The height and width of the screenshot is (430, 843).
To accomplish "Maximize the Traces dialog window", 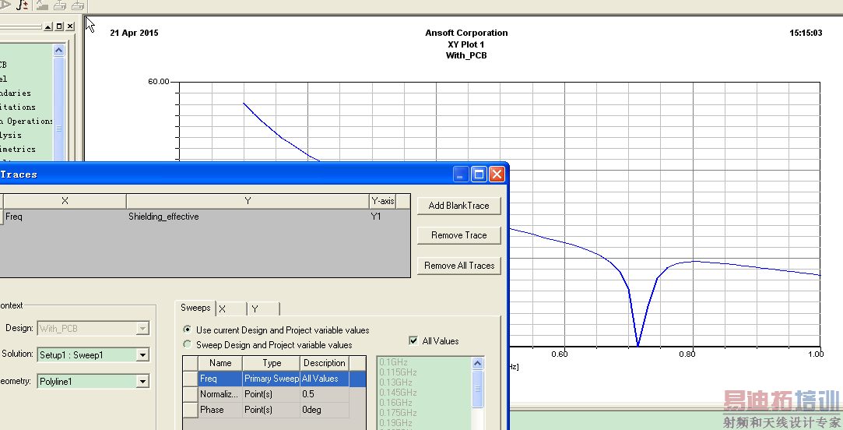I will pos(479,174).
